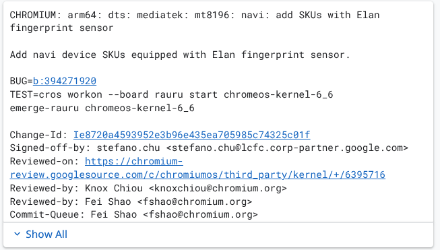The image size is (440, 250).
Task: Click the Reviewed-by Knox Chiou line
Action: click(148, 188)
